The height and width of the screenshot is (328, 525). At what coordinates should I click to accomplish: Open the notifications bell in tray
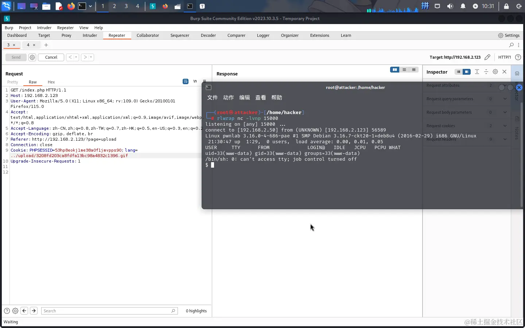(463, 6)
